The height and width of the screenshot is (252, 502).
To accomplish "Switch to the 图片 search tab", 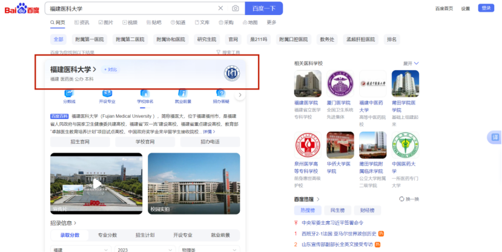I will 105,22.
